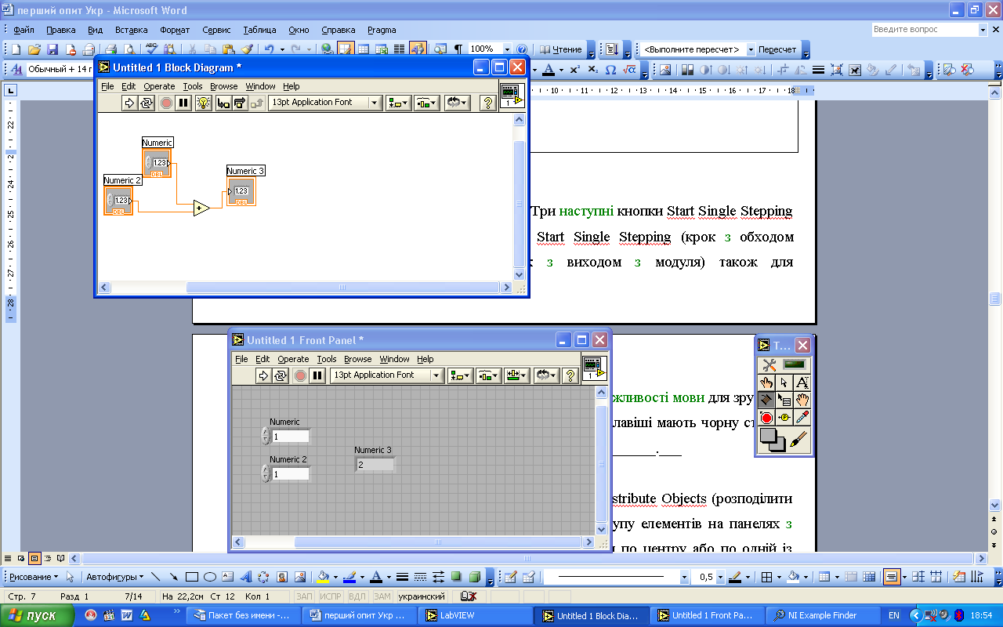The width and height of the screenshot is (1003, 627).
Task: Open Resize Objects dropdown in Front Panel
Action: 516,375
